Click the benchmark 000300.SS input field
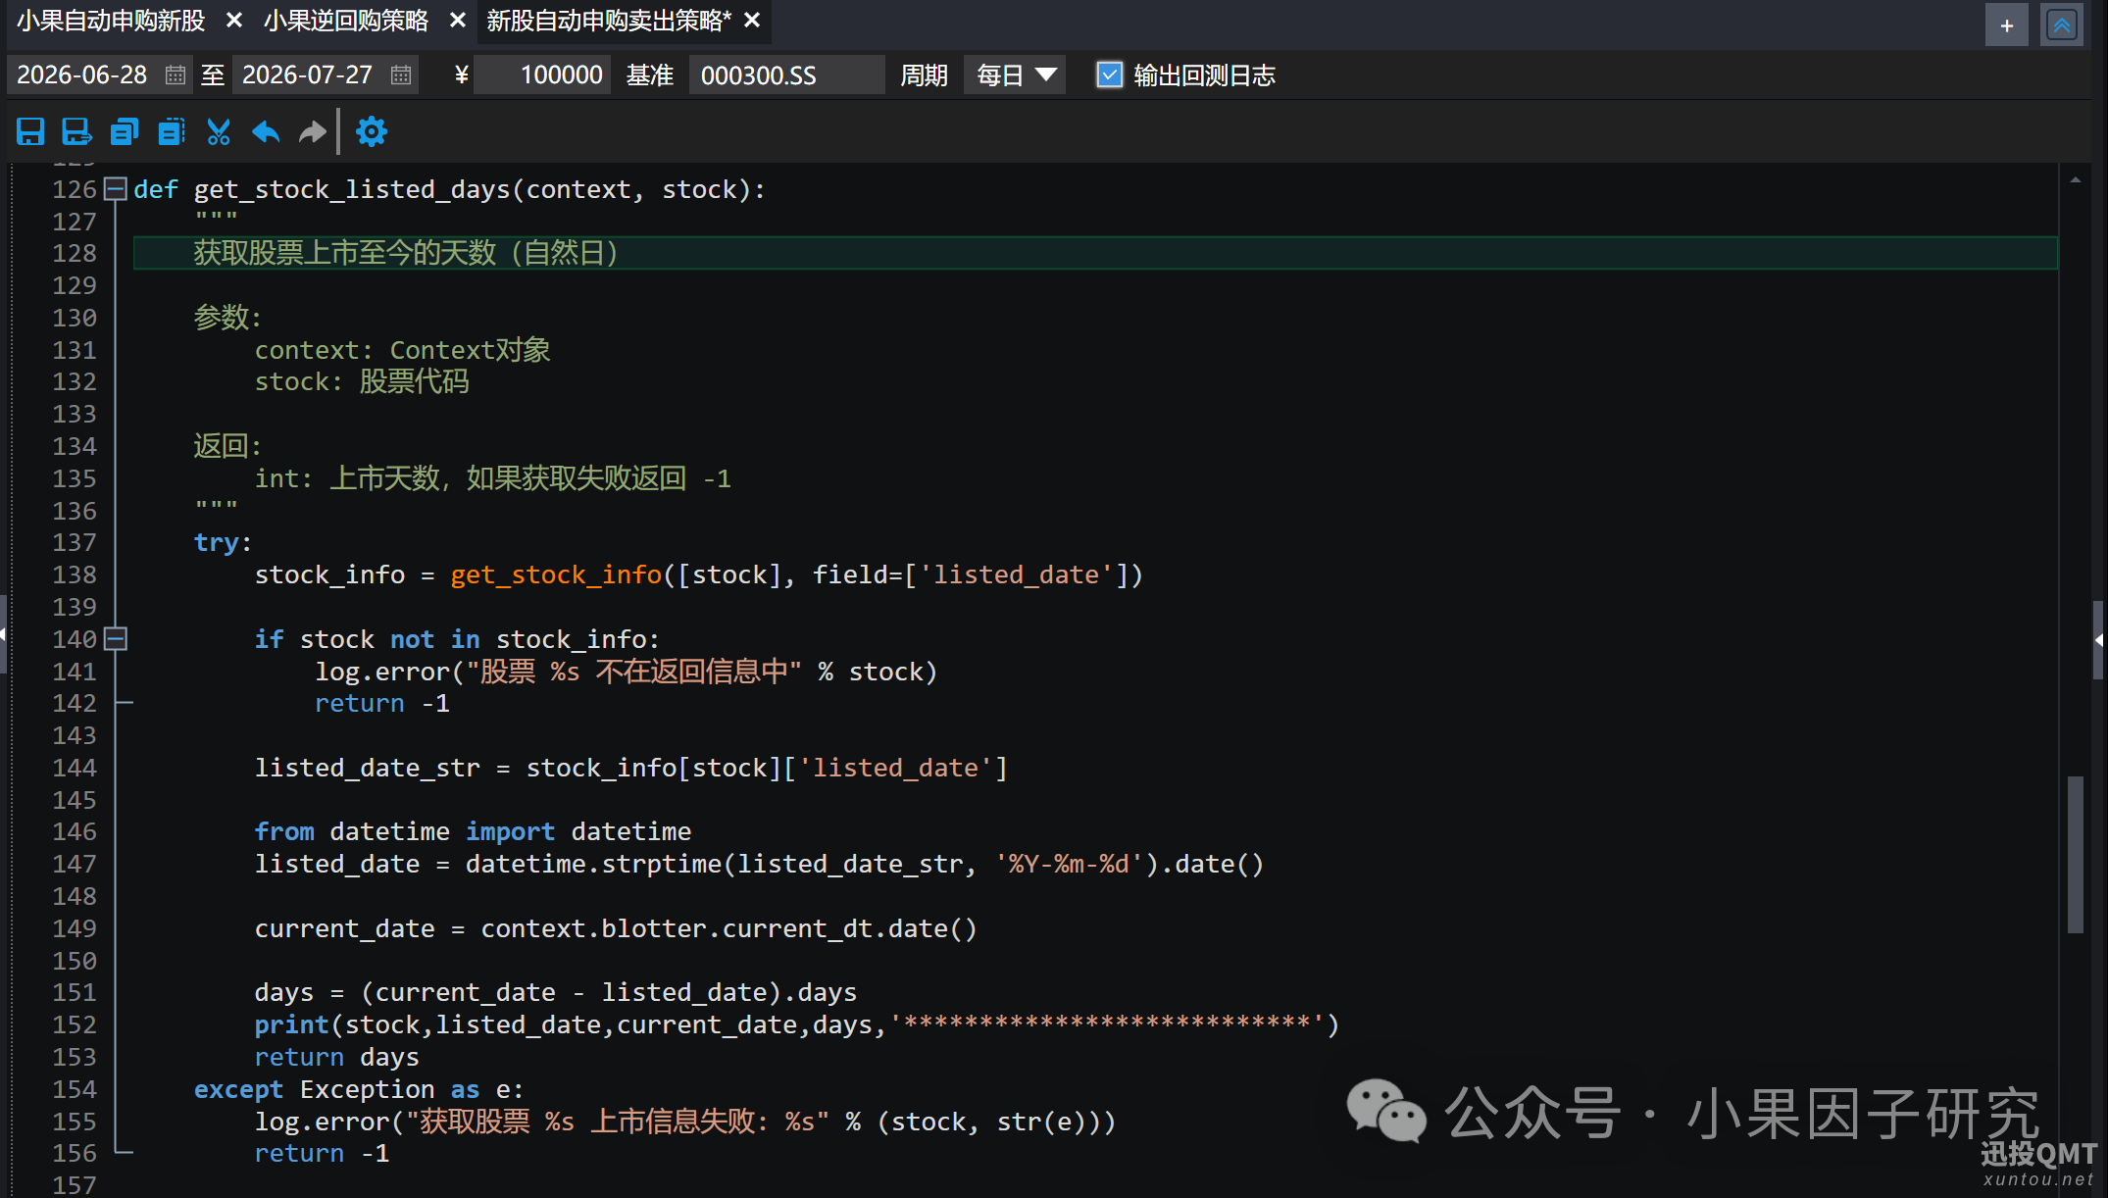Viewport: 2108px width, 1198px height. click(x=786, y=75)
